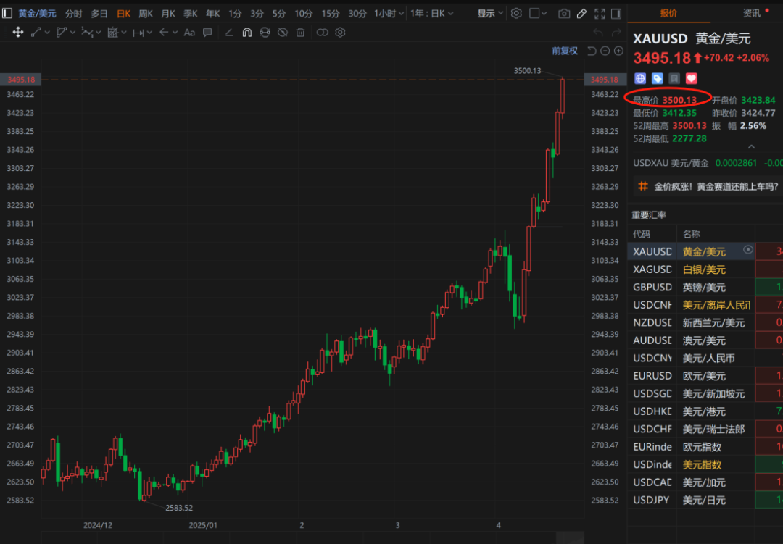Open the 1年:日K range dropdown

click(x=431, y=13)
